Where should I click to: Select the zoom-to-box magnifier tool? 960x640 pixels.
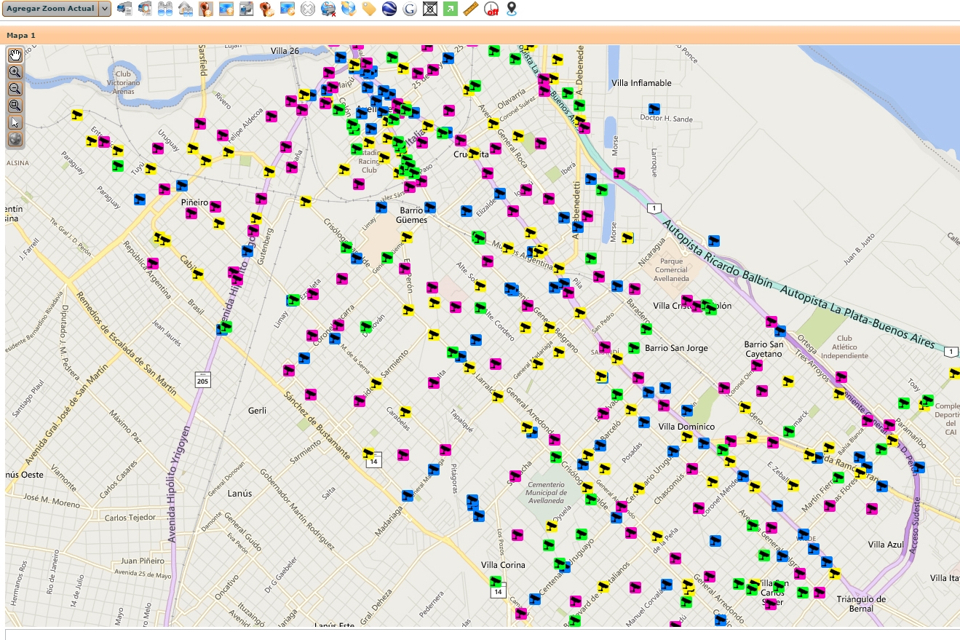click(x=15, y=106)
